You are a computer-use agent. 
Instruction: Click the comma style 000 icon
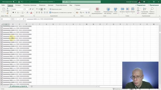coord(83,12)
